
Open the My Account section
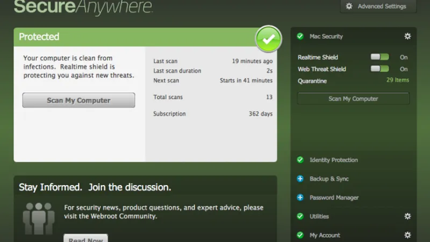325,235
